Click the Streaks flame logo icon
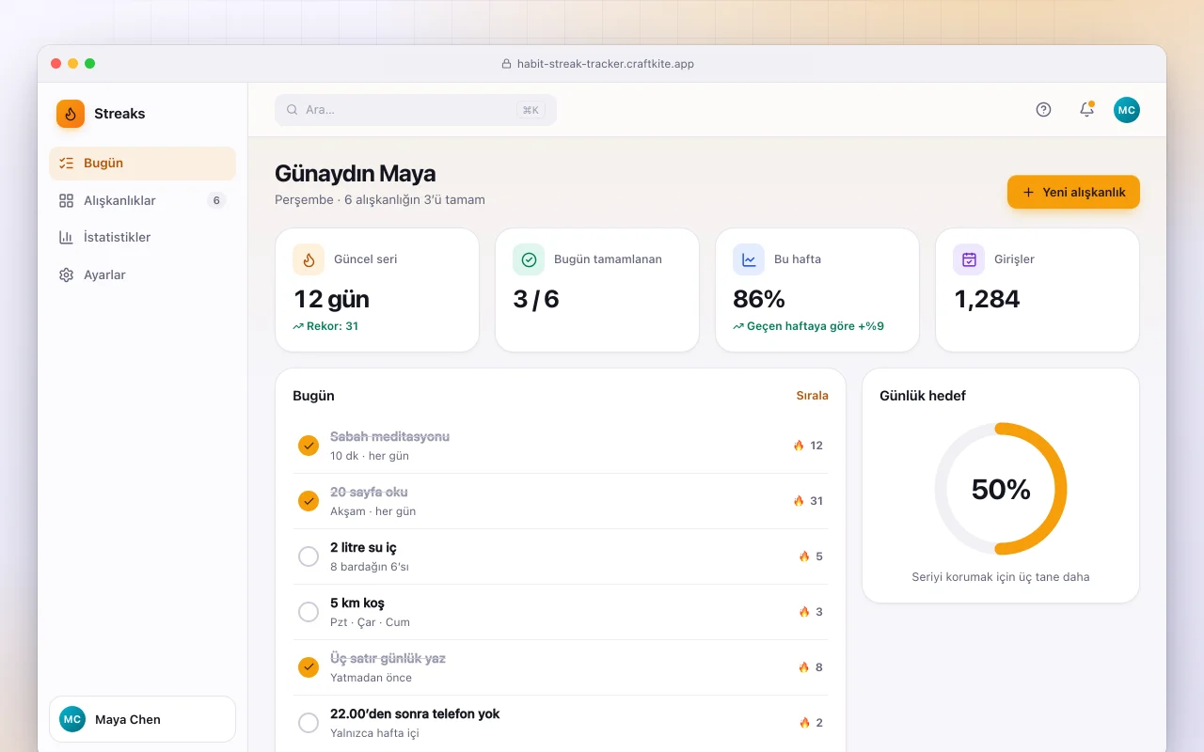The image size is (1204, 752). click(x=71, y=114)
